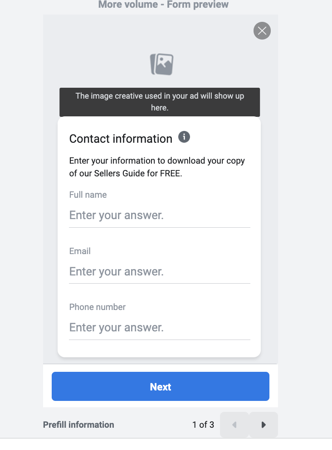Click the 'More volume - Form preview' title
Viewport: 332px width, 450px height.
[x=163, y=5]
